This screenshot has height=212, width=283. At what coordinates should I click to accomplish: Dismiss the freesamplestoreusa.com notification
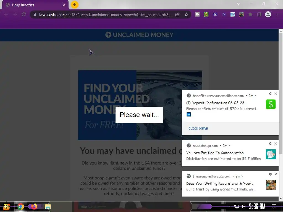pos(276,174)
